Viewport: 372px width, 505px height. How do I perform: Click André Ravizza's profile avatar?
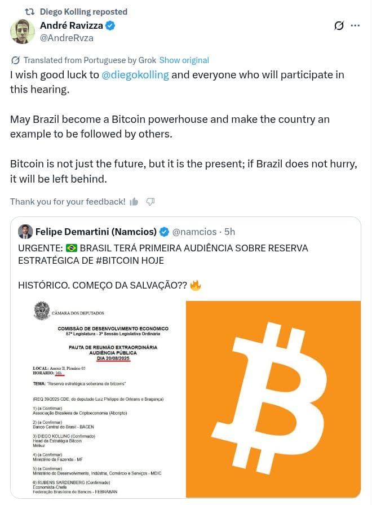pyautogui.click(x=23, y=32)
